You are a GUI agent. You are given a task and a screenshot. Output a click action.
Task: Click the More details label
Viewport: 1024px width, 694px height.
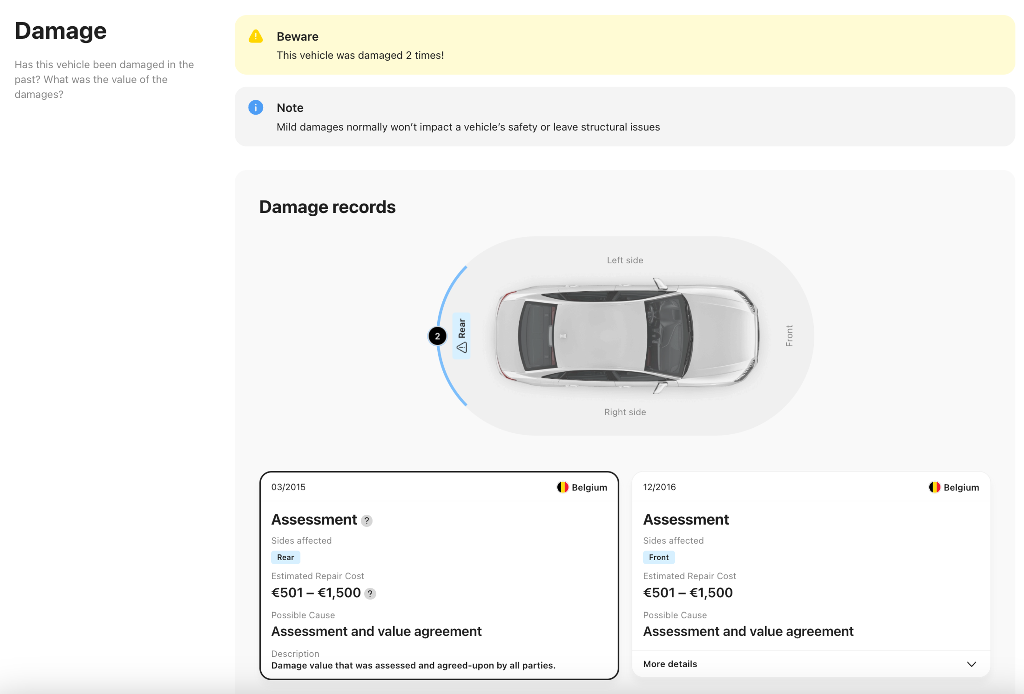(x=670, y=664)
